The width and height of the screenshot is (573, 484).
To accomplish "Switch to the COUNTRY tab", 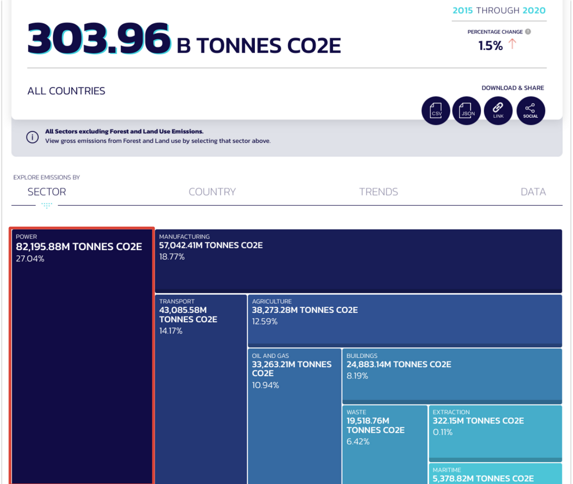I will (212, 192).
